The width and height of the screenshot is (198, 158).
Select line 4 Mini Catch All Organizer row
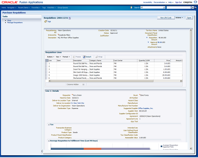tap(114, 72)
